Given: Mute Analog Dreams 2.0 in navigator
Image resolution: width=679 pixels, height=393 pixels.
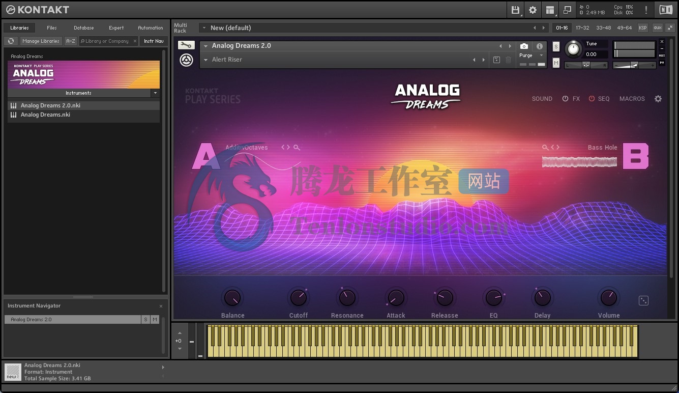Looking at the screenshot, I should pos(155,320).
